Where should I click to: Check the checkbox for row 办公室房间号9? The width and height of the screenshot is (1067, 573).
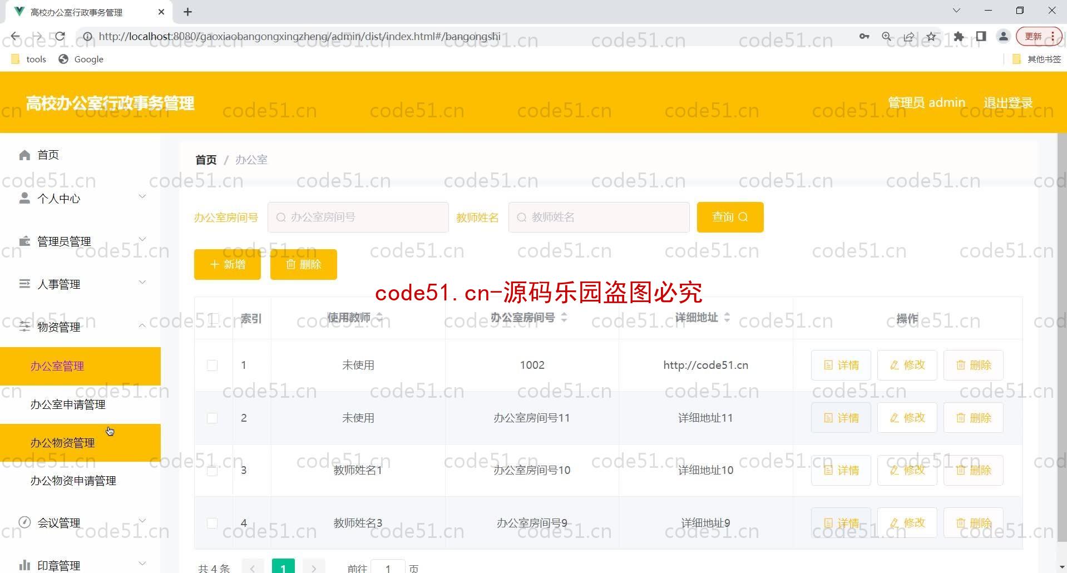212,523
